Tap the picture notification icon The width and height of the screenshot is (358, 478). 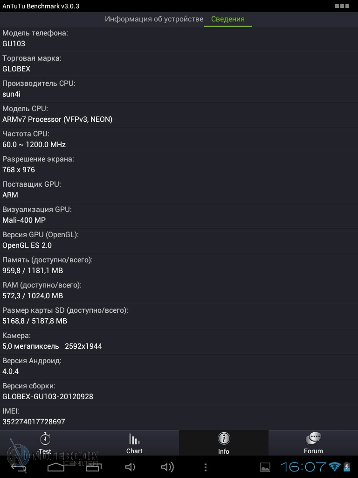[x=265, y=467]
